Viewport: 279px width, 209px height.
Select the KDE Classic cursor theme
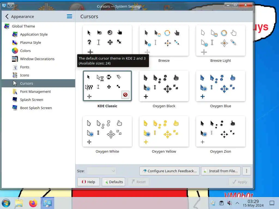pos(107,86)
